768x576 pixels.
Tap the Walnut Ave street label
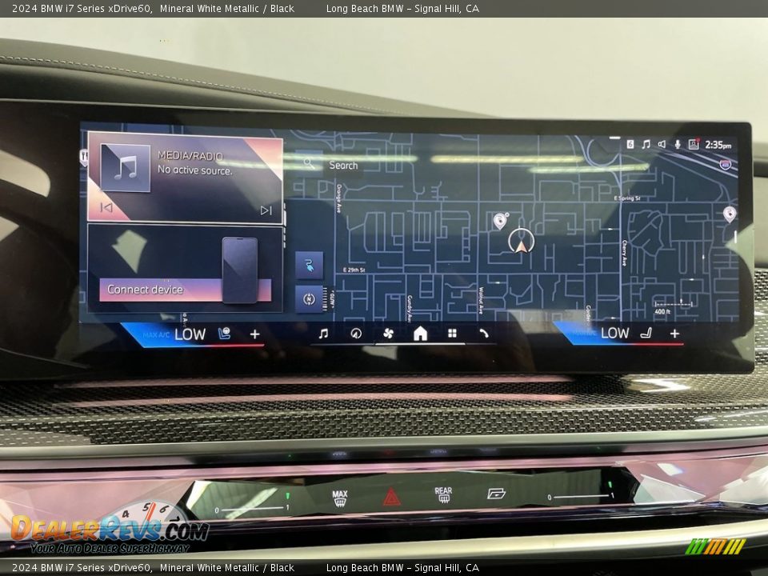tap(481, 300)
